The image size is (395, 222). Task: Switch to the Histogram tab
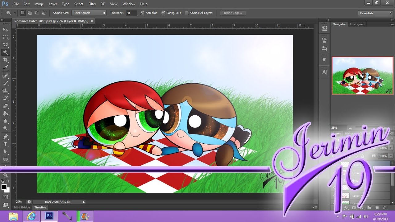357,24
